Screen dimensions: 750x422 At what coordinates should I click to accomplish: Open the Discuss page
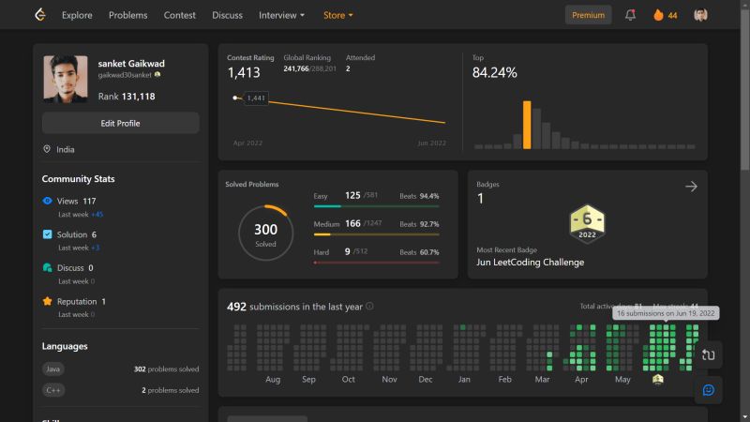(227, 15)
